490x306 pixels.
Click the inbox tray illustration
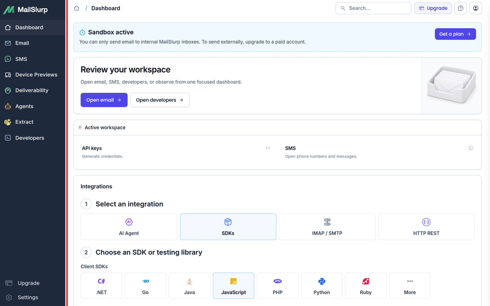coord(452,85)
